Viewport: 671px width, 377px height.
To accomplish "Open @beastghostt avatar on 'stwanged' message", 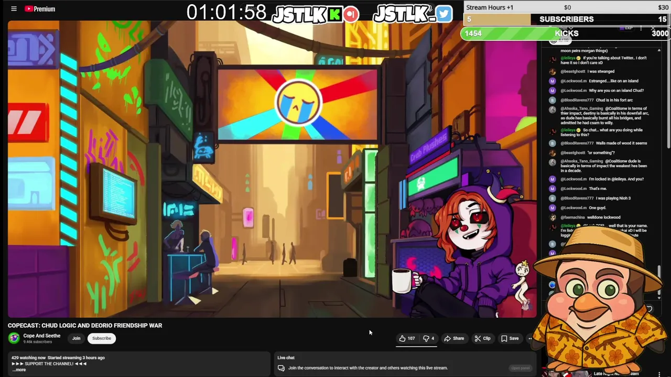I will point(552,71).
